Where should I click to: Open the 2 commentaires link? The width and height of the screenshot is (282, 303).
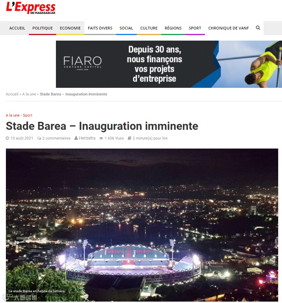point(56,138)
